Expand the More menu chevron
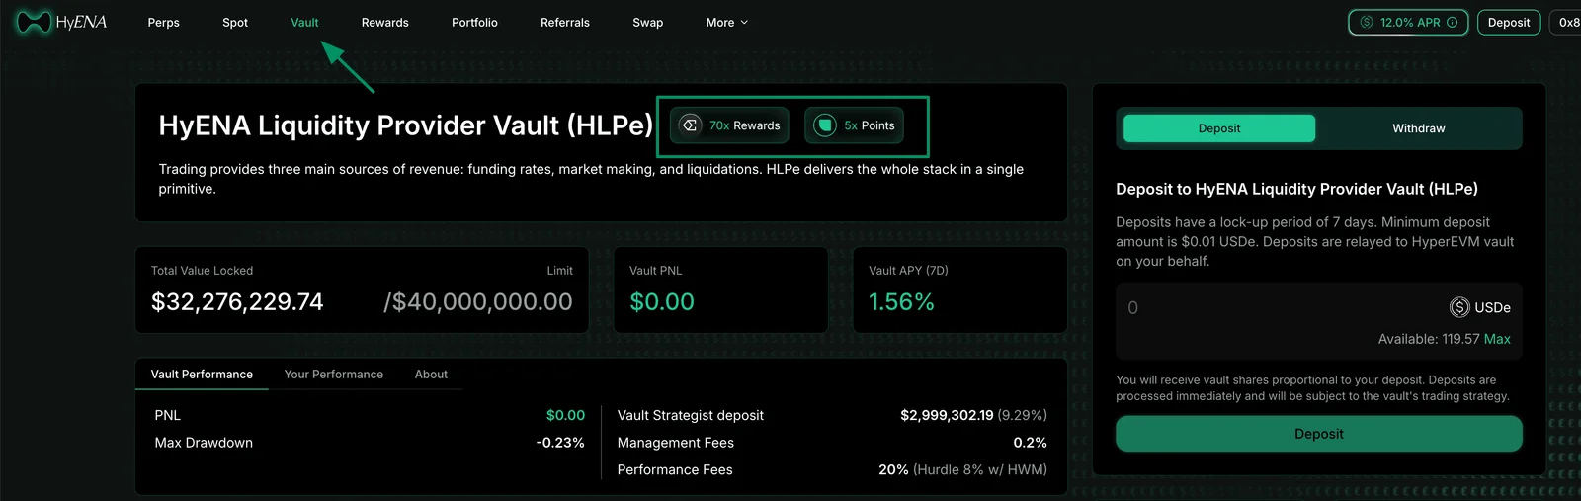The height and width of the screenshot is (501, 1581). tap(744, 23)
